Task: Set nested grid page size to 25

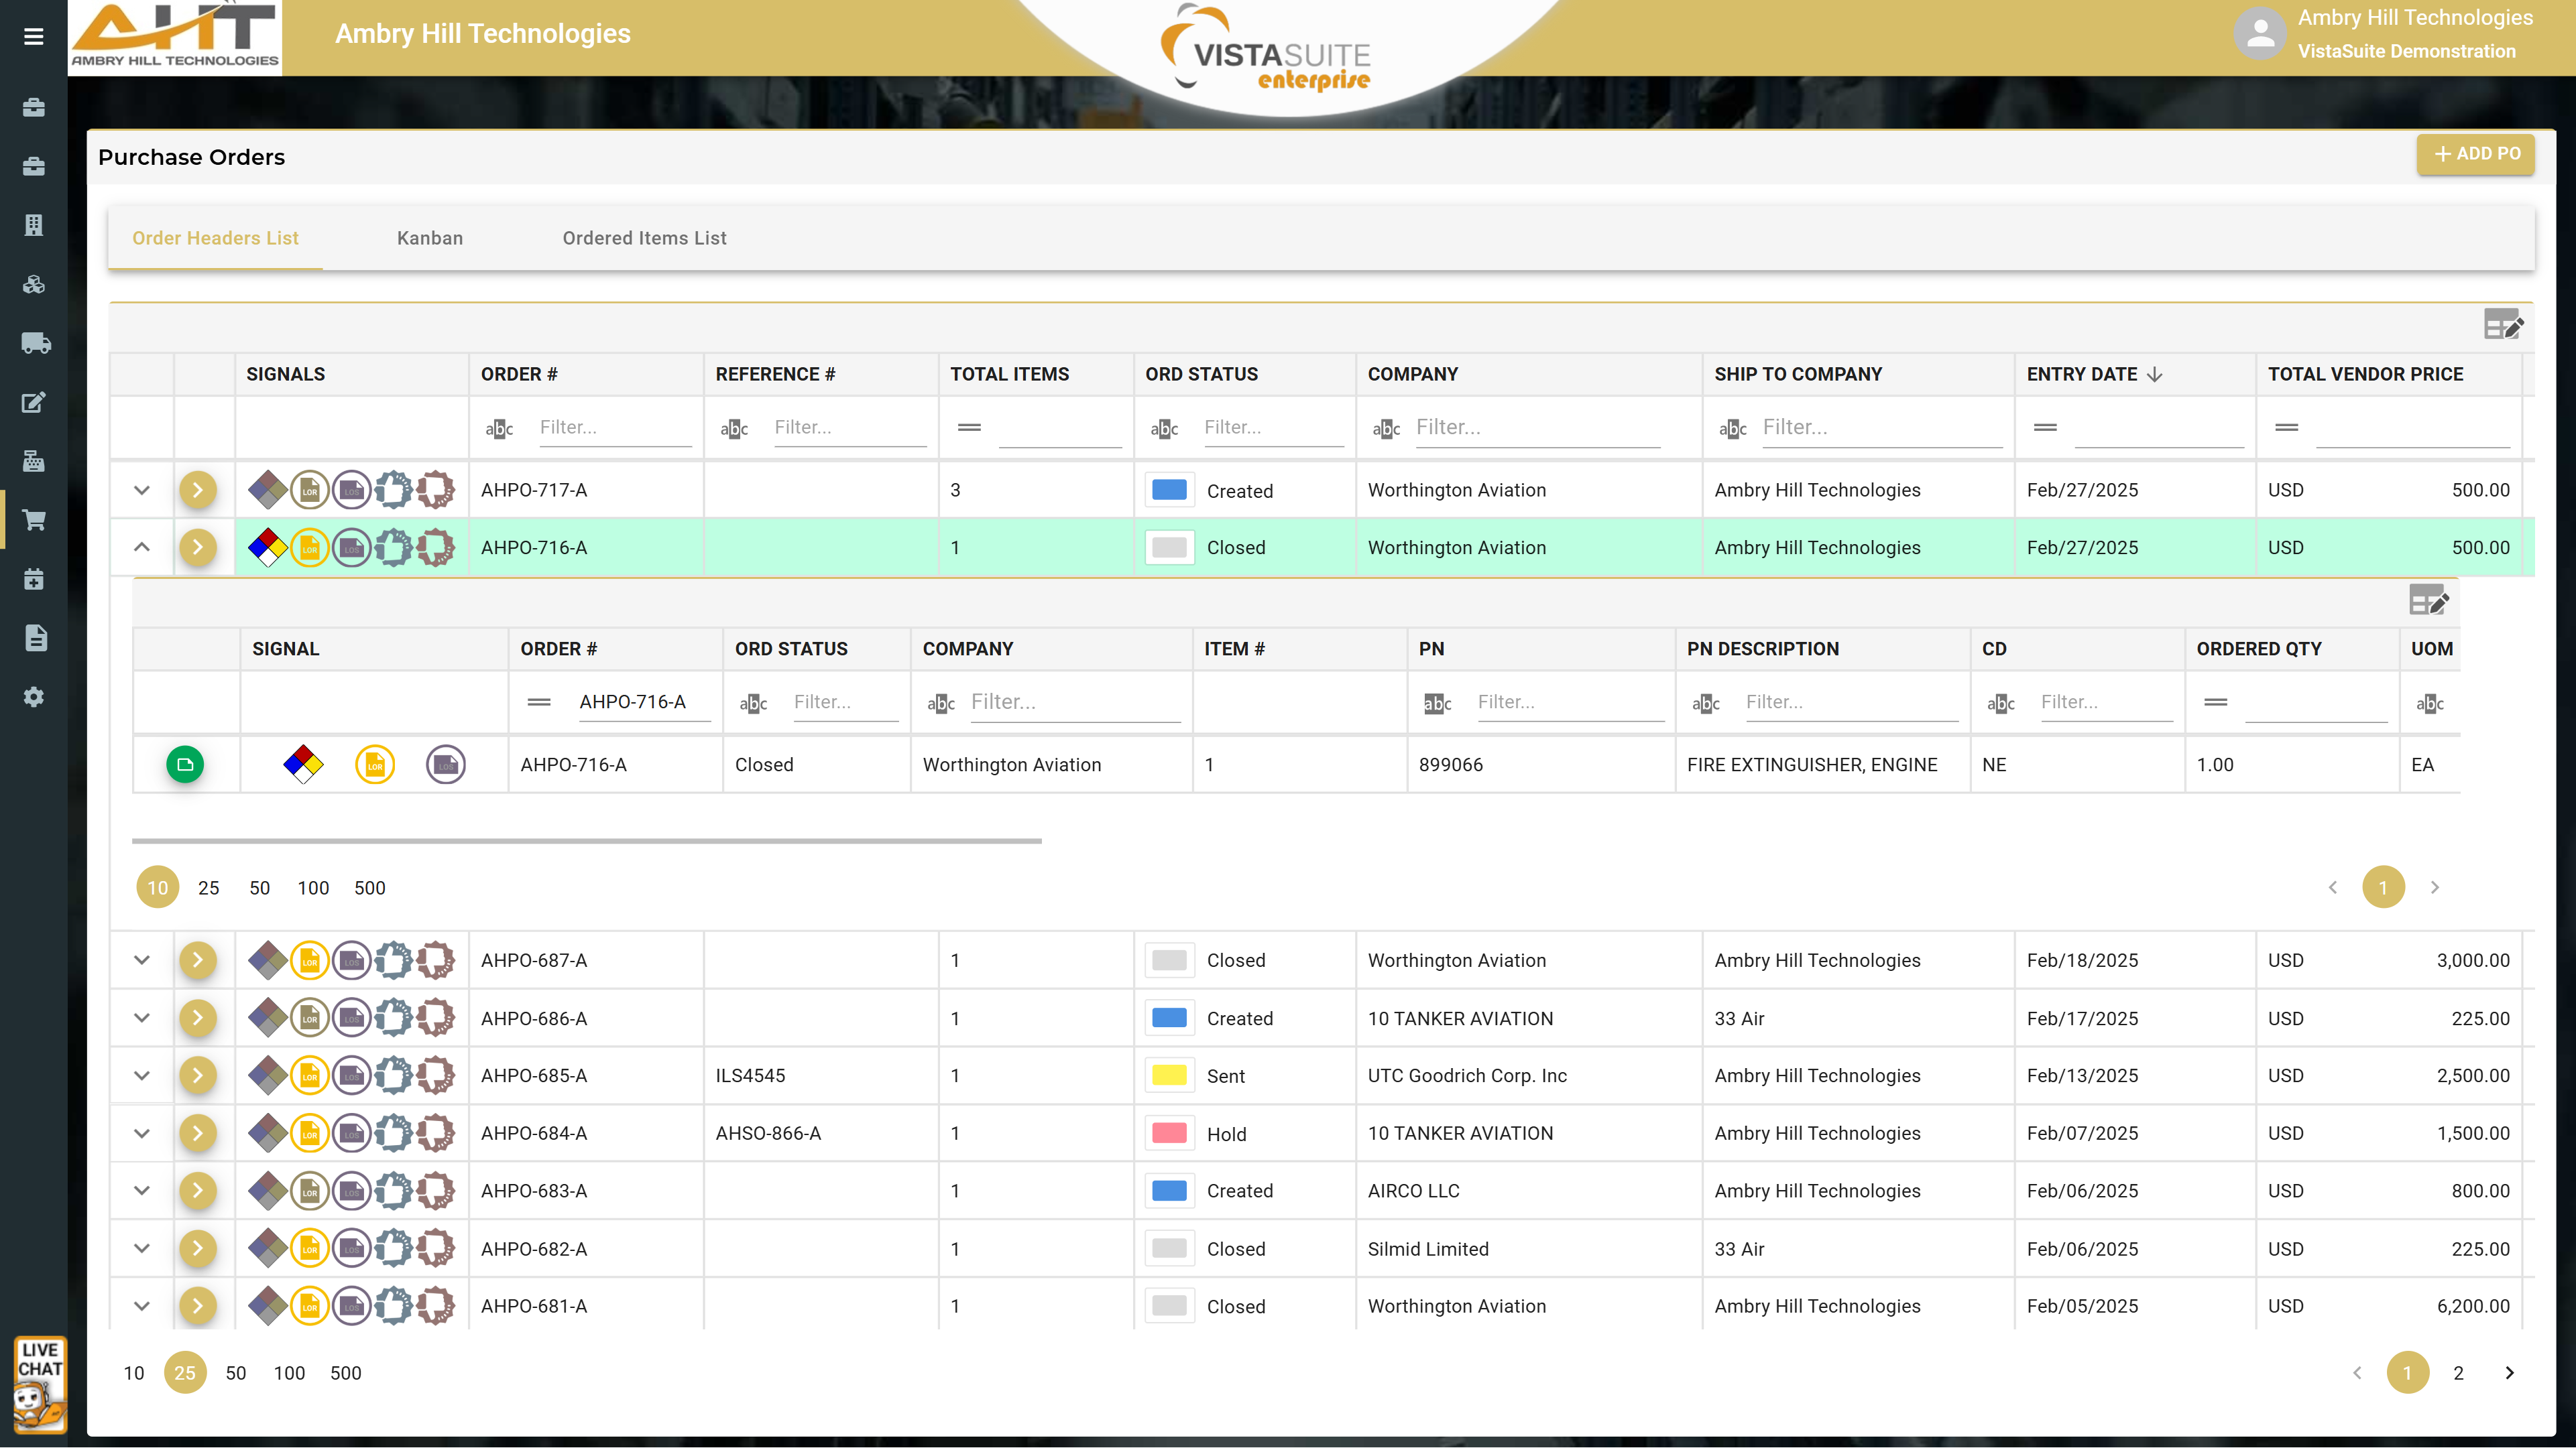Action: [x=208, y=888]
